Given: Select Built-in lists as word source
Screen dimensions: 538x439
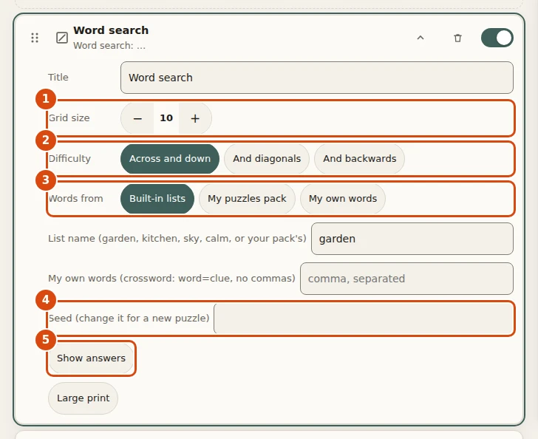Looking at the screenshot, I should point(157,198).
